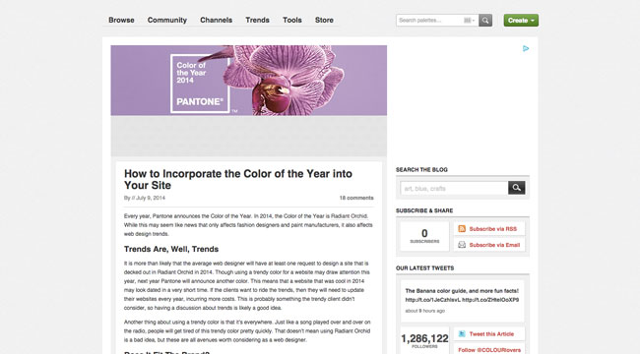
Task: Click the 1,286,122 followers count
Action: coord(424,338)
